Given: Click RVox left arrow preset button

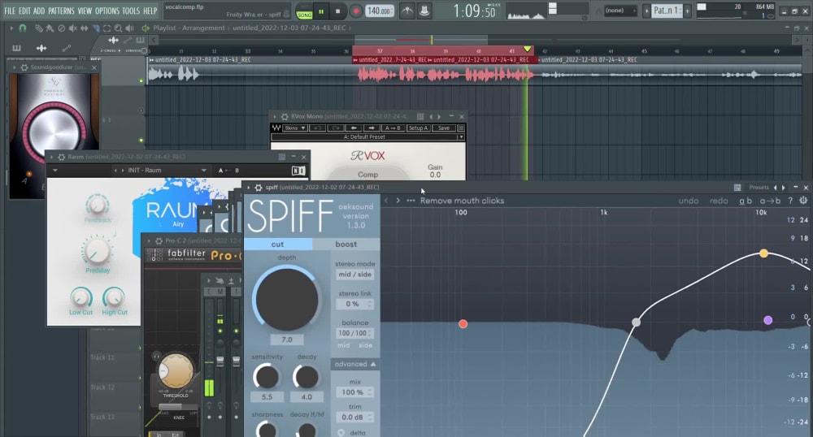Looking at the screenshot, I should click(354, 128).
